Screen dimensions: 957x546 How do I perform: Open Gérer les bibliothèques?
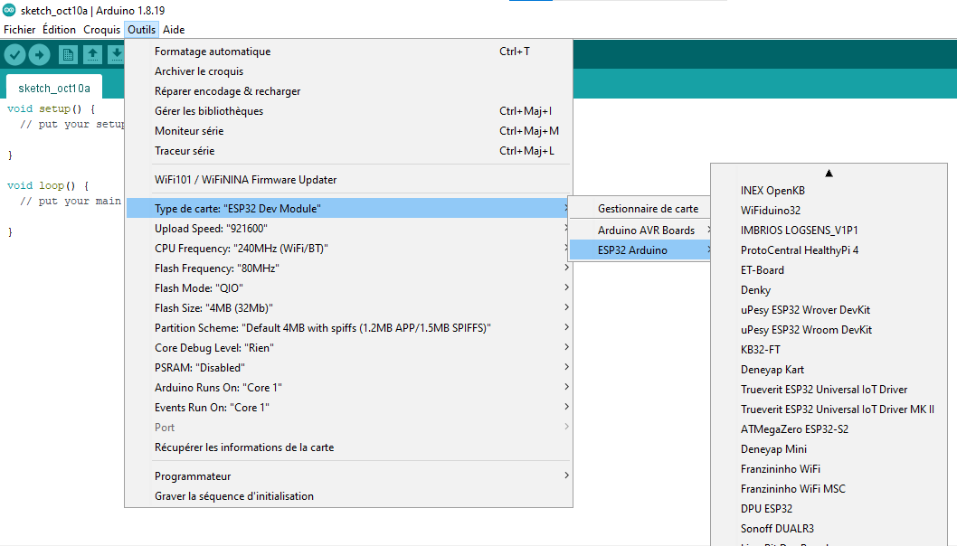(x=348, y=111)
